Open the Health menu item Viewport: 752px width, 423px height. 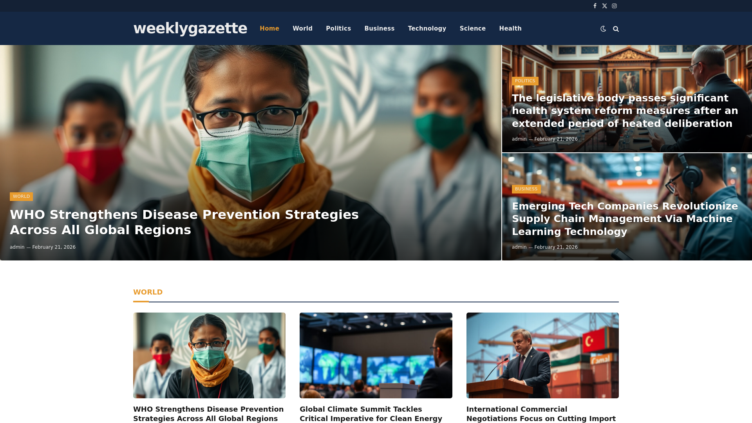pos(510,29)
